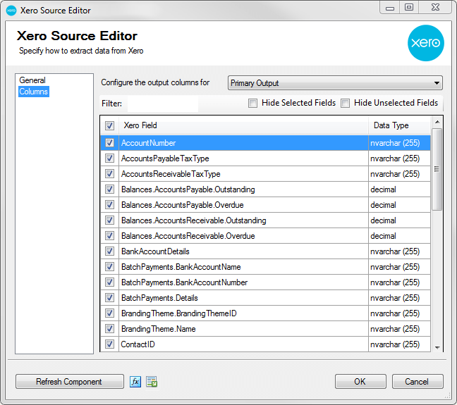Uncheck BatchPayments.BankAccountNumber checkbox
Viewport: 457px width, 405px height.
pyautogui.click(x=109, y=282)
